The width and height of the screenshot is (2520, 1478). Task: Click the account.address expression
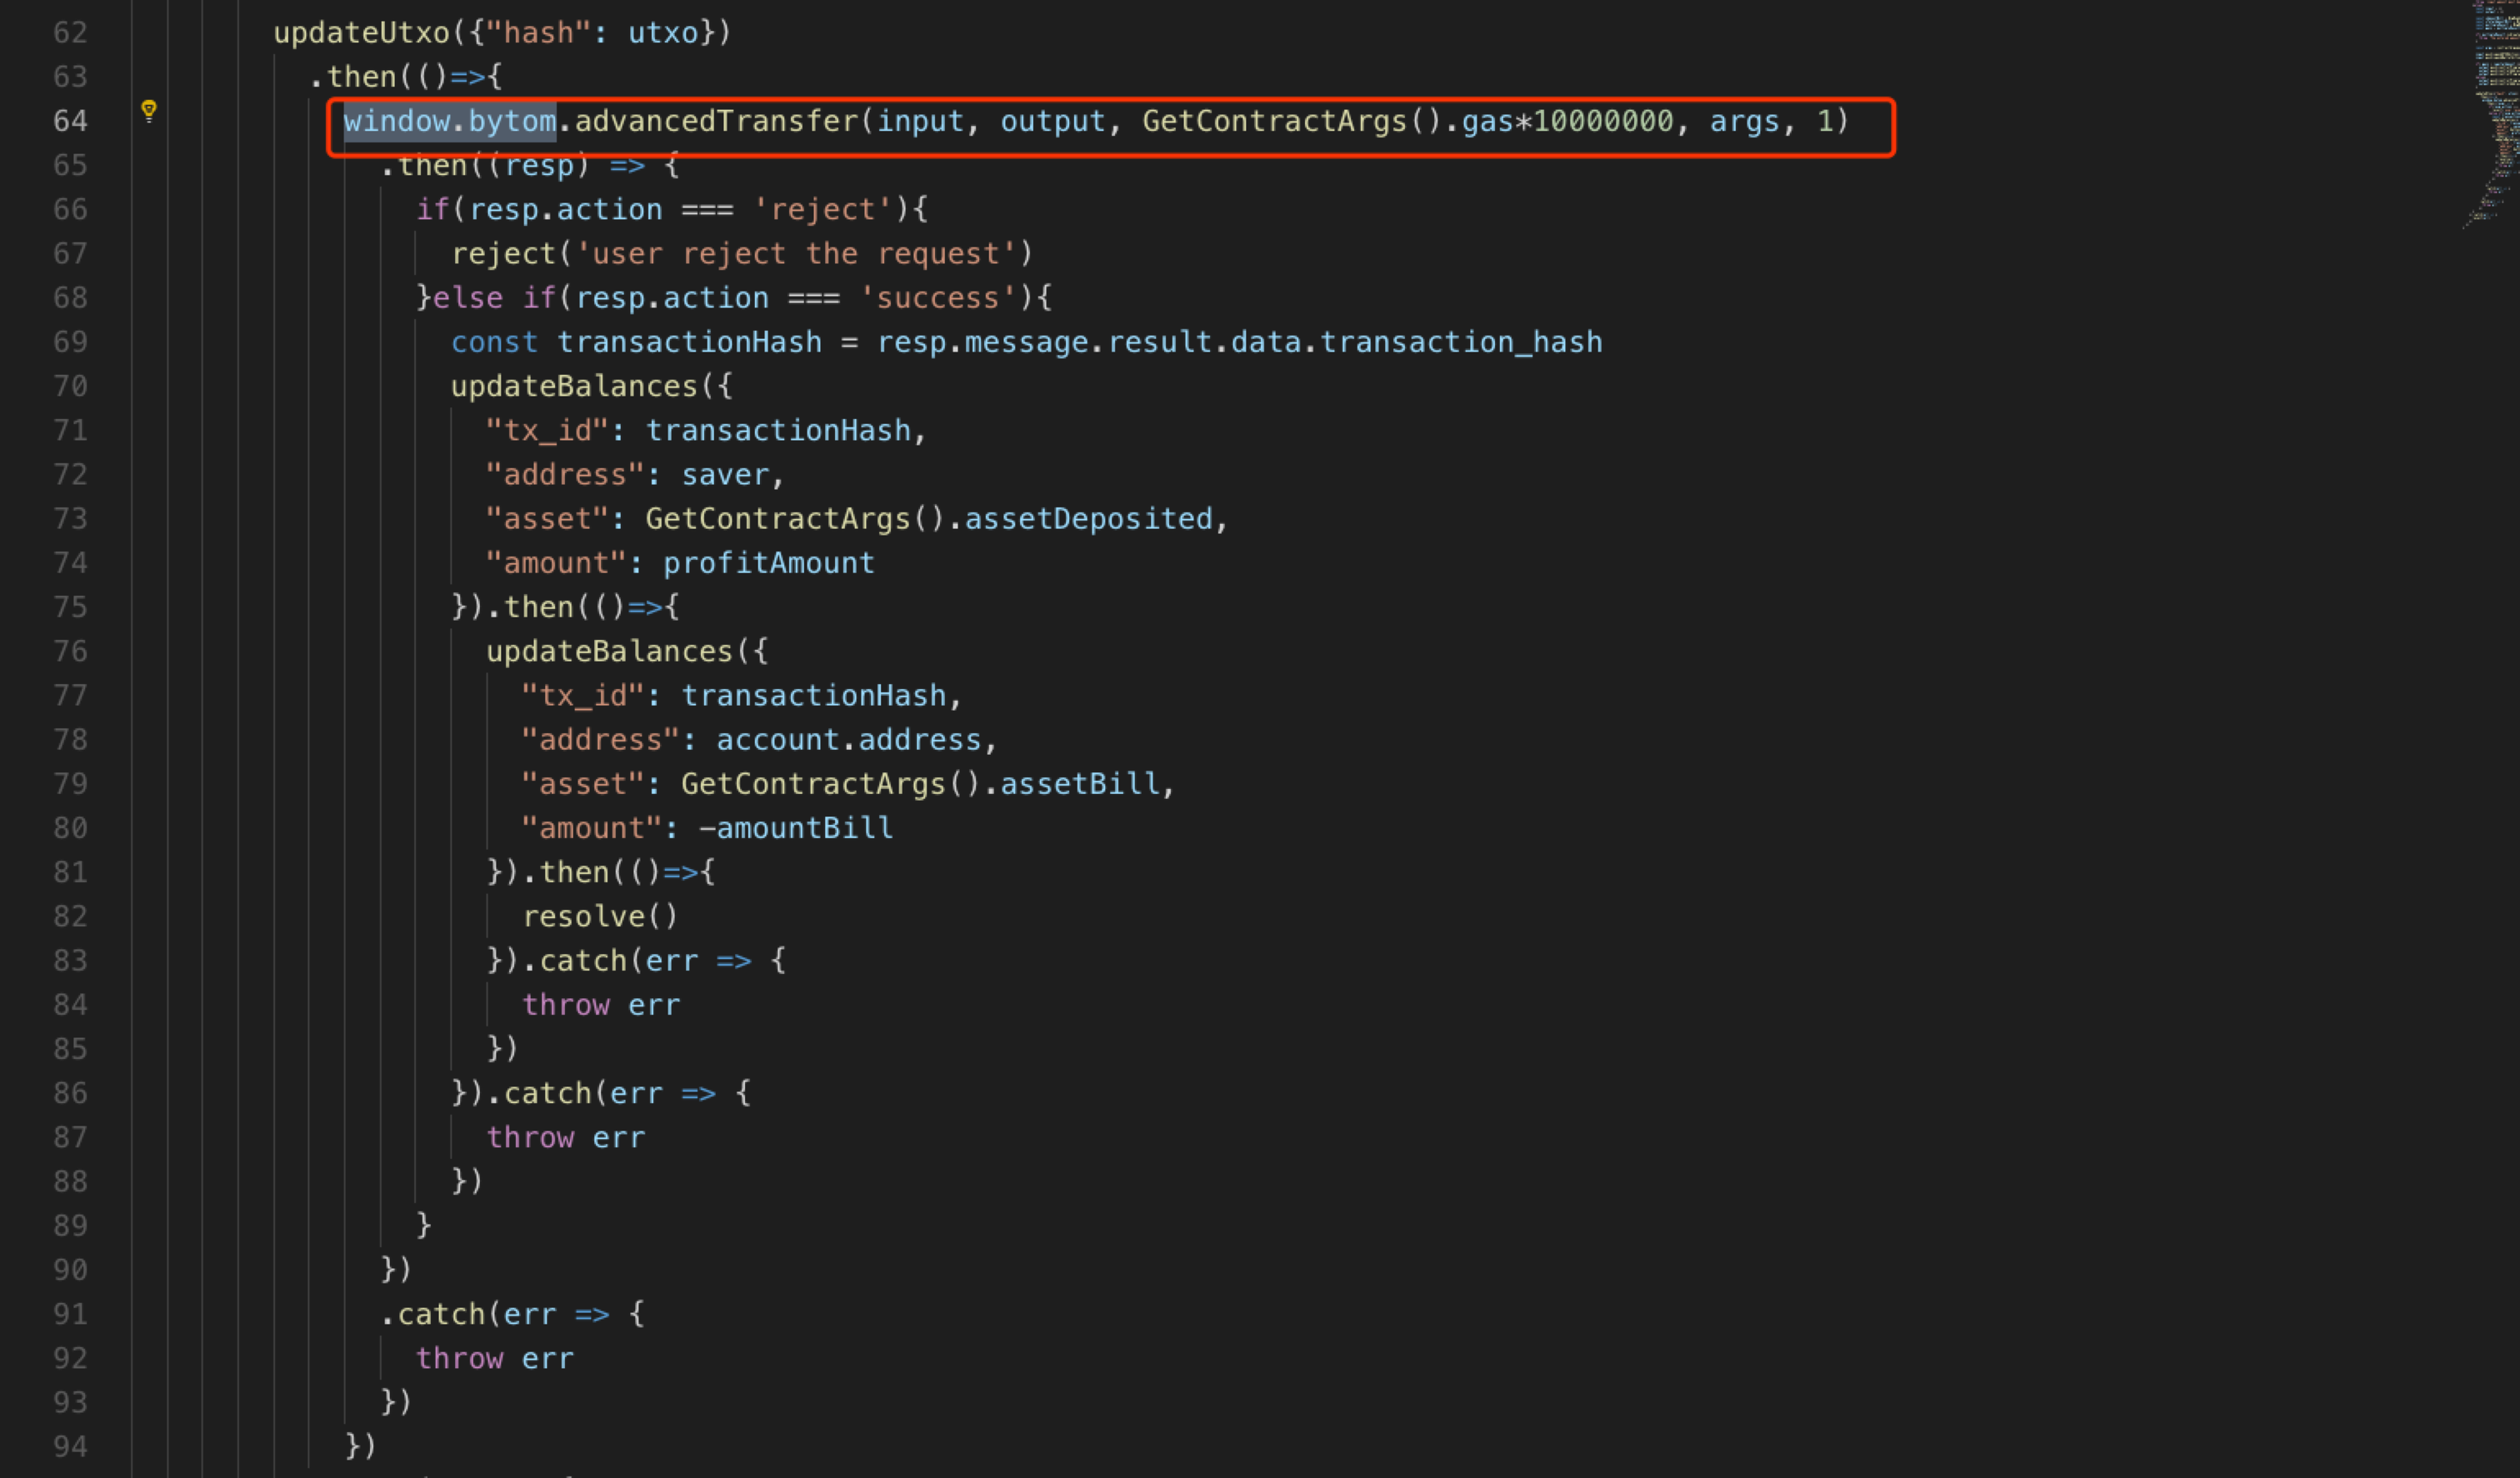[x=848, y=740]
